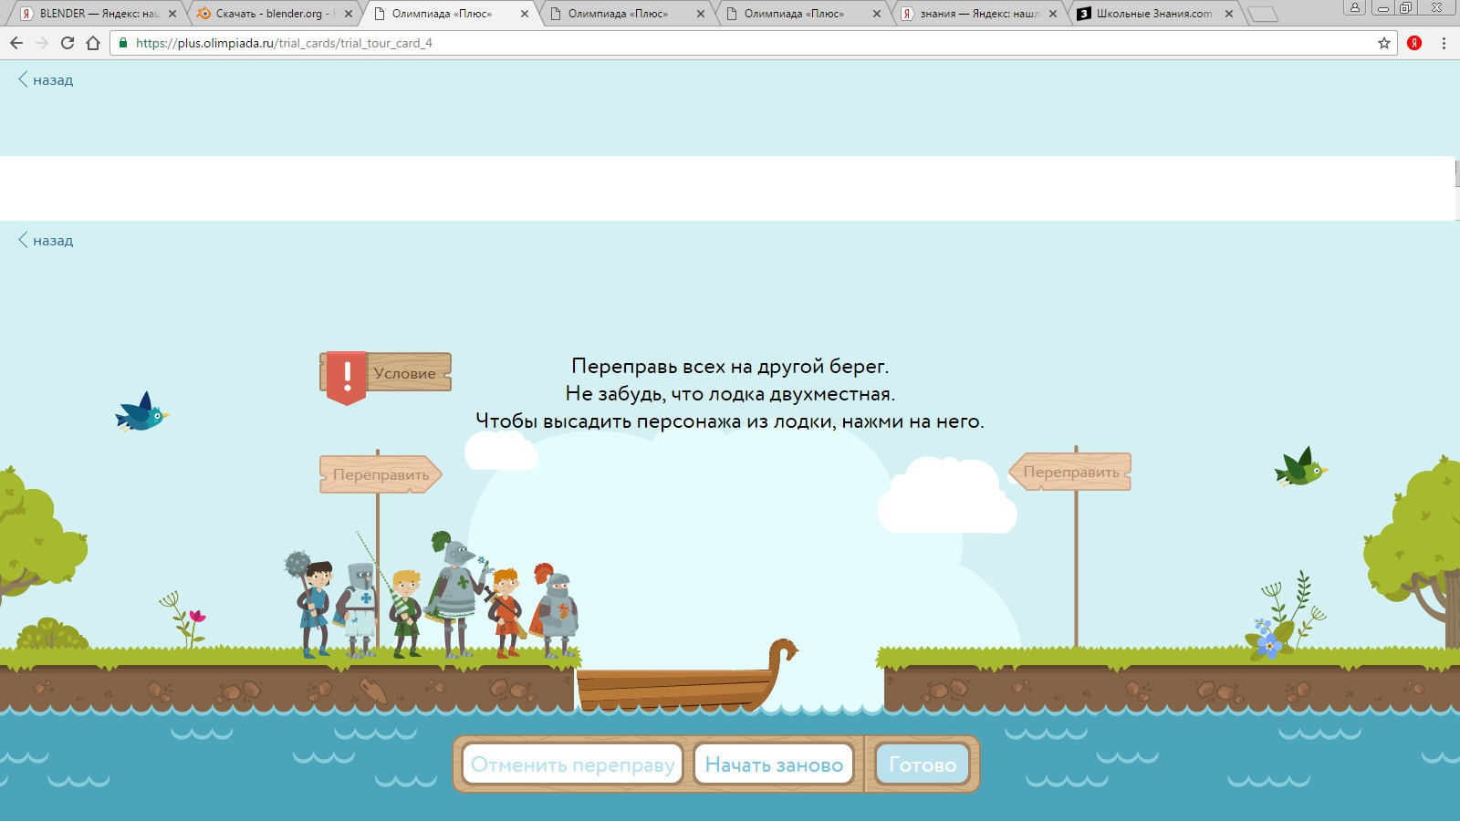Close the BLENDER — Яндекс tab
1460x821 pixels.
(172, 14)
